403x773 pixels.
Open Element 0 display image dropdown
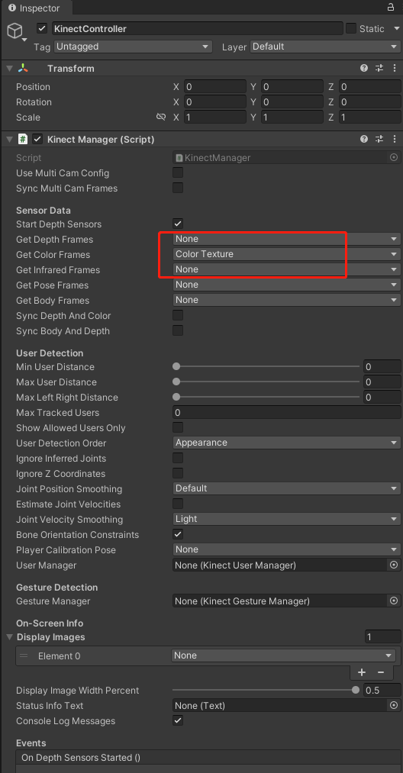point(284,655)
